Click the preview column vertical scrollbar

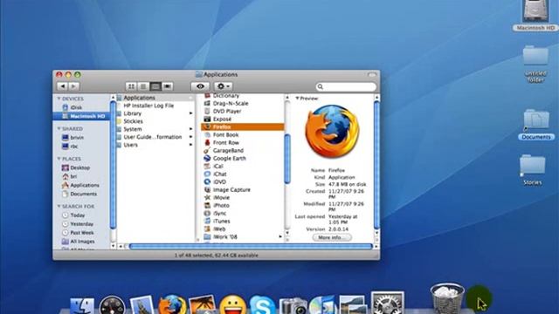[x=376, y=165]
